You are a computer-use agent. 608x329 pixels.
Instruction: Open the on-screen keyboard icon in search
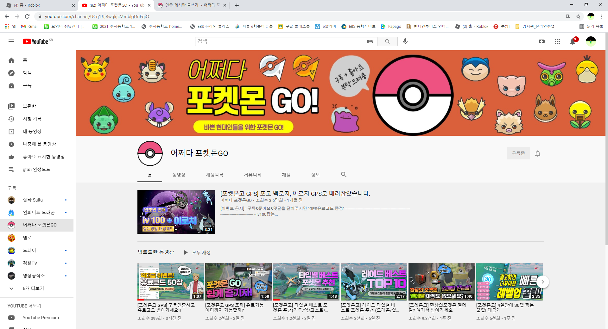coord(370,41)
